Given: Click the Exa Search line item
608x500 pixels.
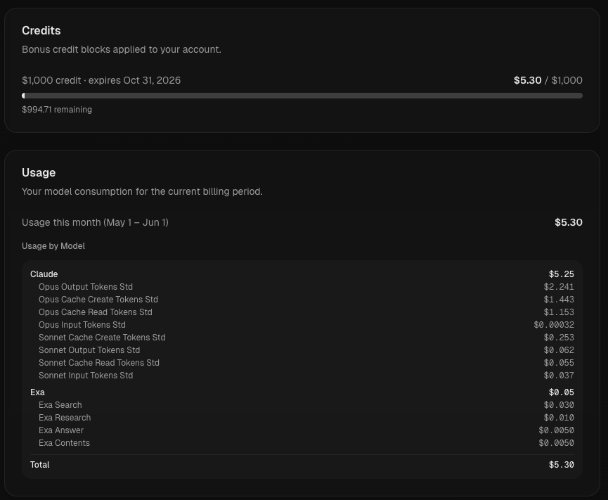Looking at the screenshot, I should coord(306,405).
